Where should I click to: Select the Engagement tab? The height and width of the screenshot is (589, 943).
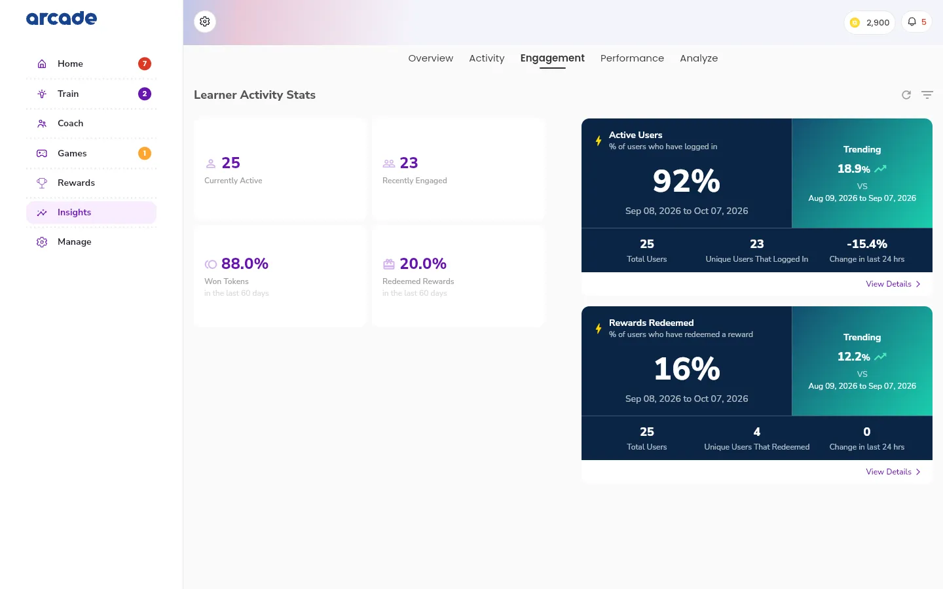pyautogui.click(x=553, y=58)
